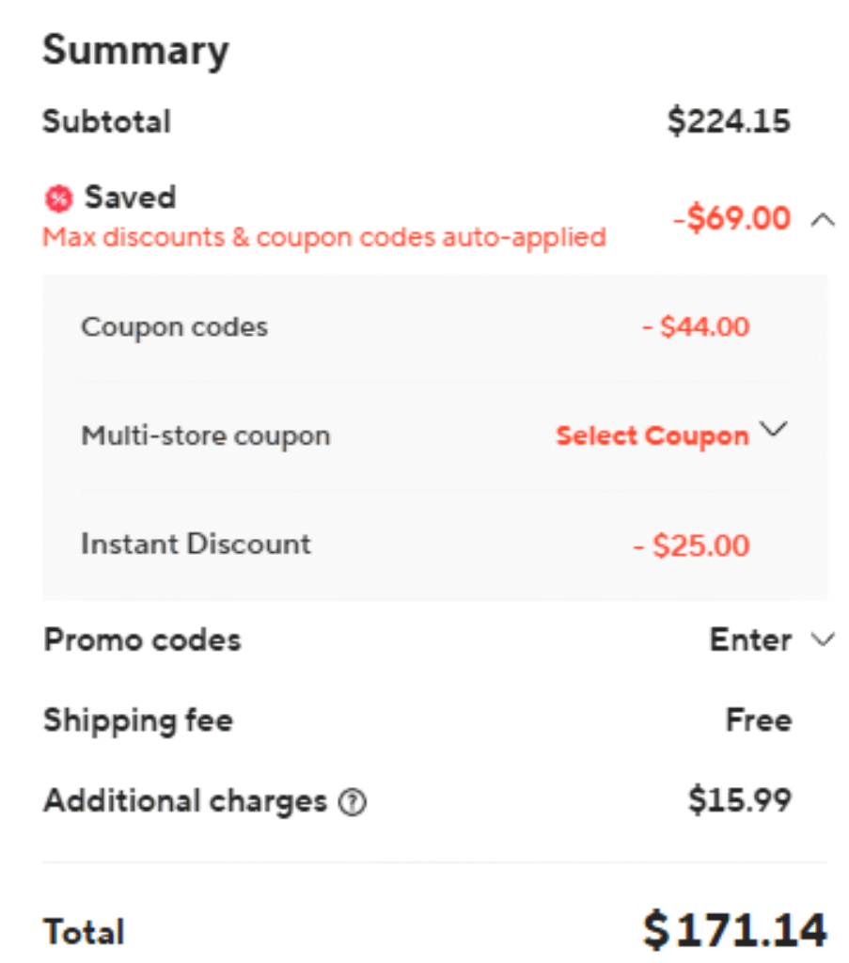Image resolution: width=849 pixels, height=963 pixels.
Task: Open the Multi-store coupon dropdown arrow
Action: (x=773, y=430)
